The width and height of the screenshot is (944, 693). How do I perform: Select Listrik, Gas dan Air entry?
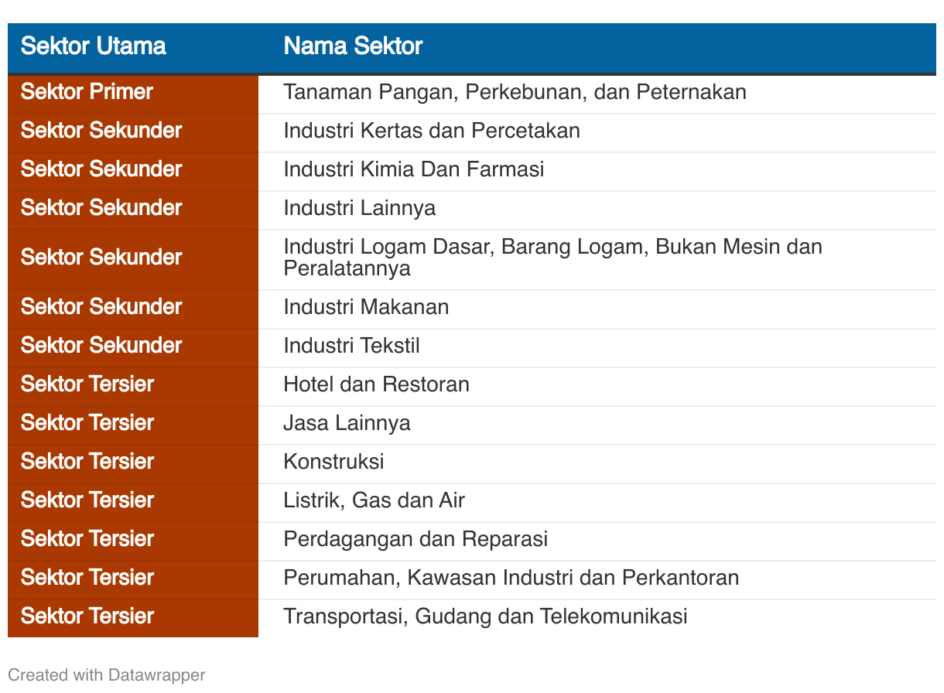click(375, 501)
